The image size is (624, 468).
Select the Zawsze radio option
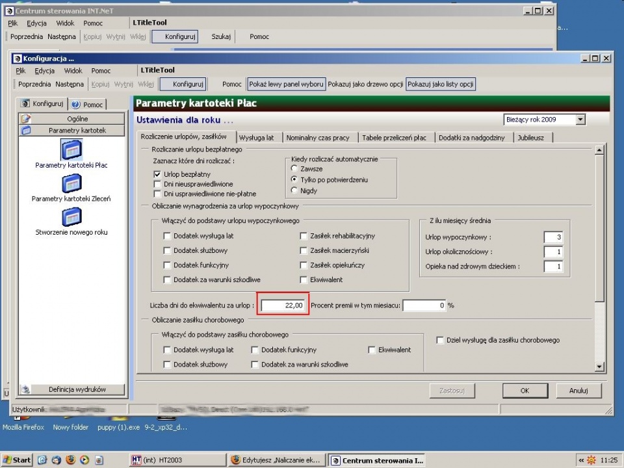pyautogui.click(x=294, y=168)
